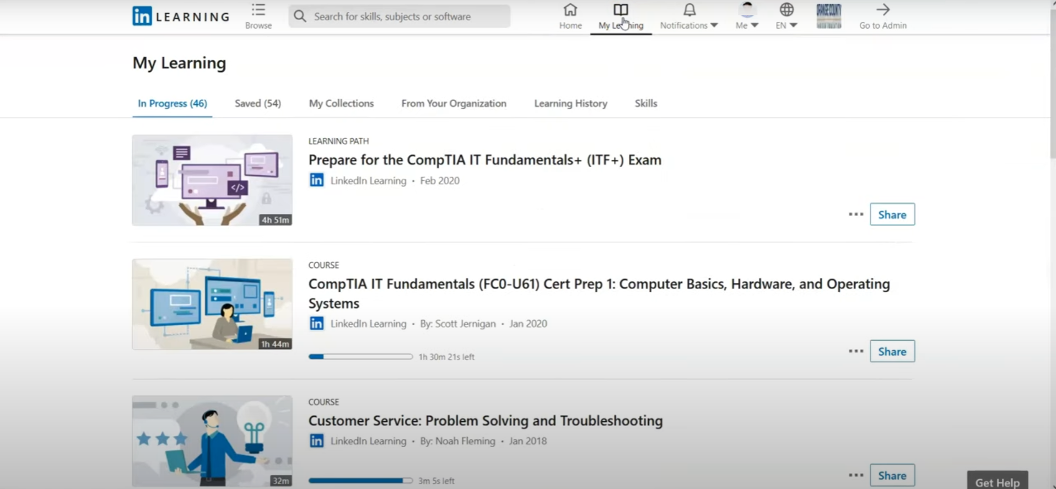This screenshot has width=1056, height=489.
Task: Click the "Feb 2020" date text
Action: pyautogui.click(x=440, y=181)
